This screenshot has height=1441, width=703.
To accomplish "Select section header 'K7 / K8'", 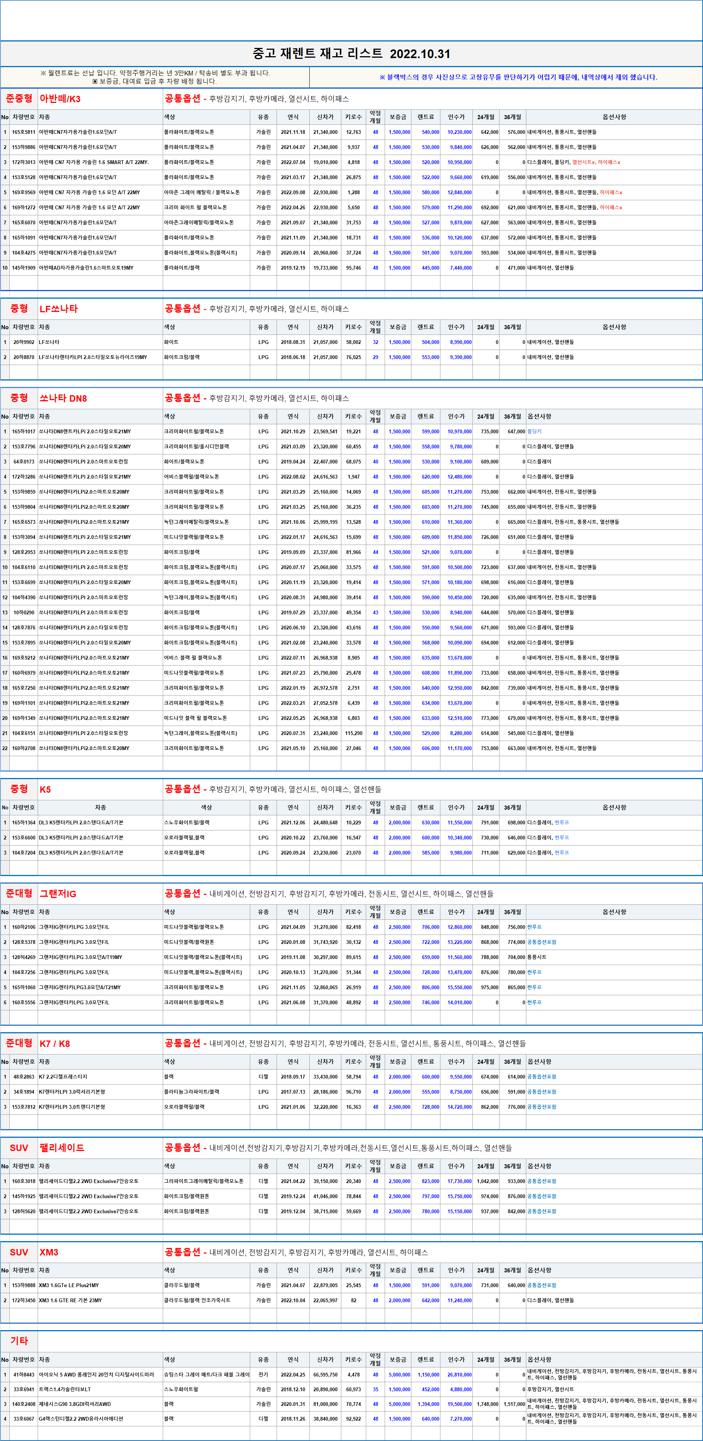I will tap(55, 1043).
